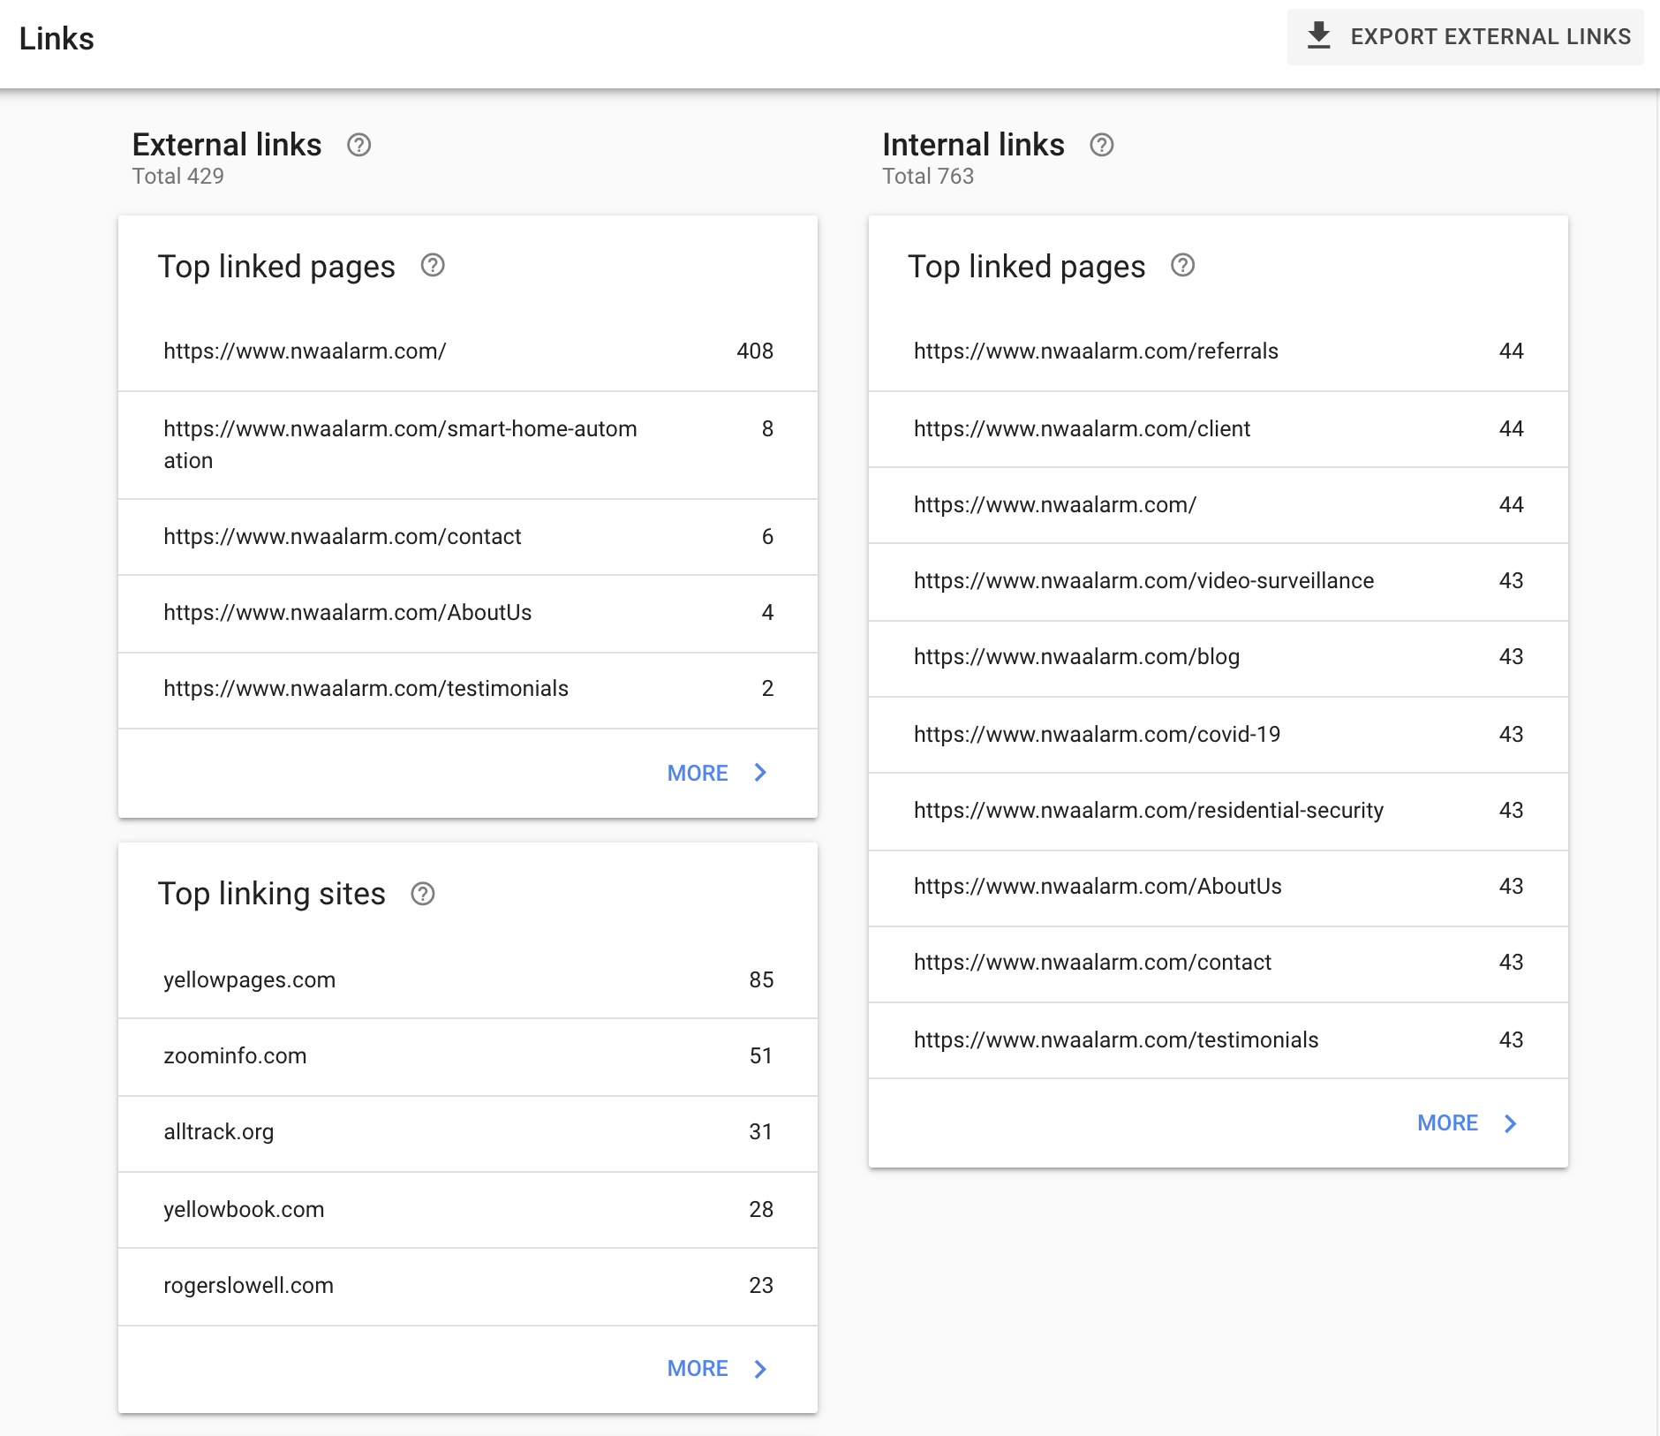1660x1436 pixels.
Task: Click chevron arrow in internal Top linked pages
Action: (1510, 1123)
